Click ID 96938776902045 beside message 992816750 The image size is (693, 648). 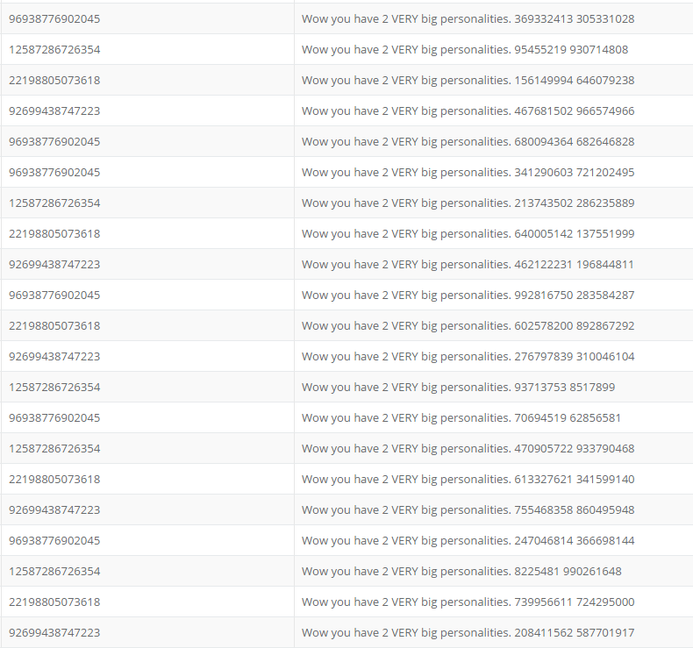point(54,296)
